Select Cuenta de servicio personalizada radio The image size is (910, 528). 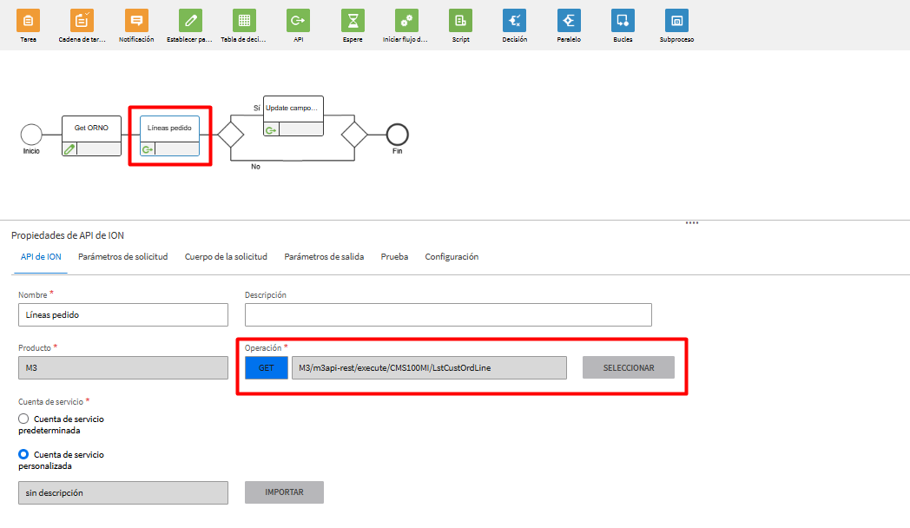point(23,453)
